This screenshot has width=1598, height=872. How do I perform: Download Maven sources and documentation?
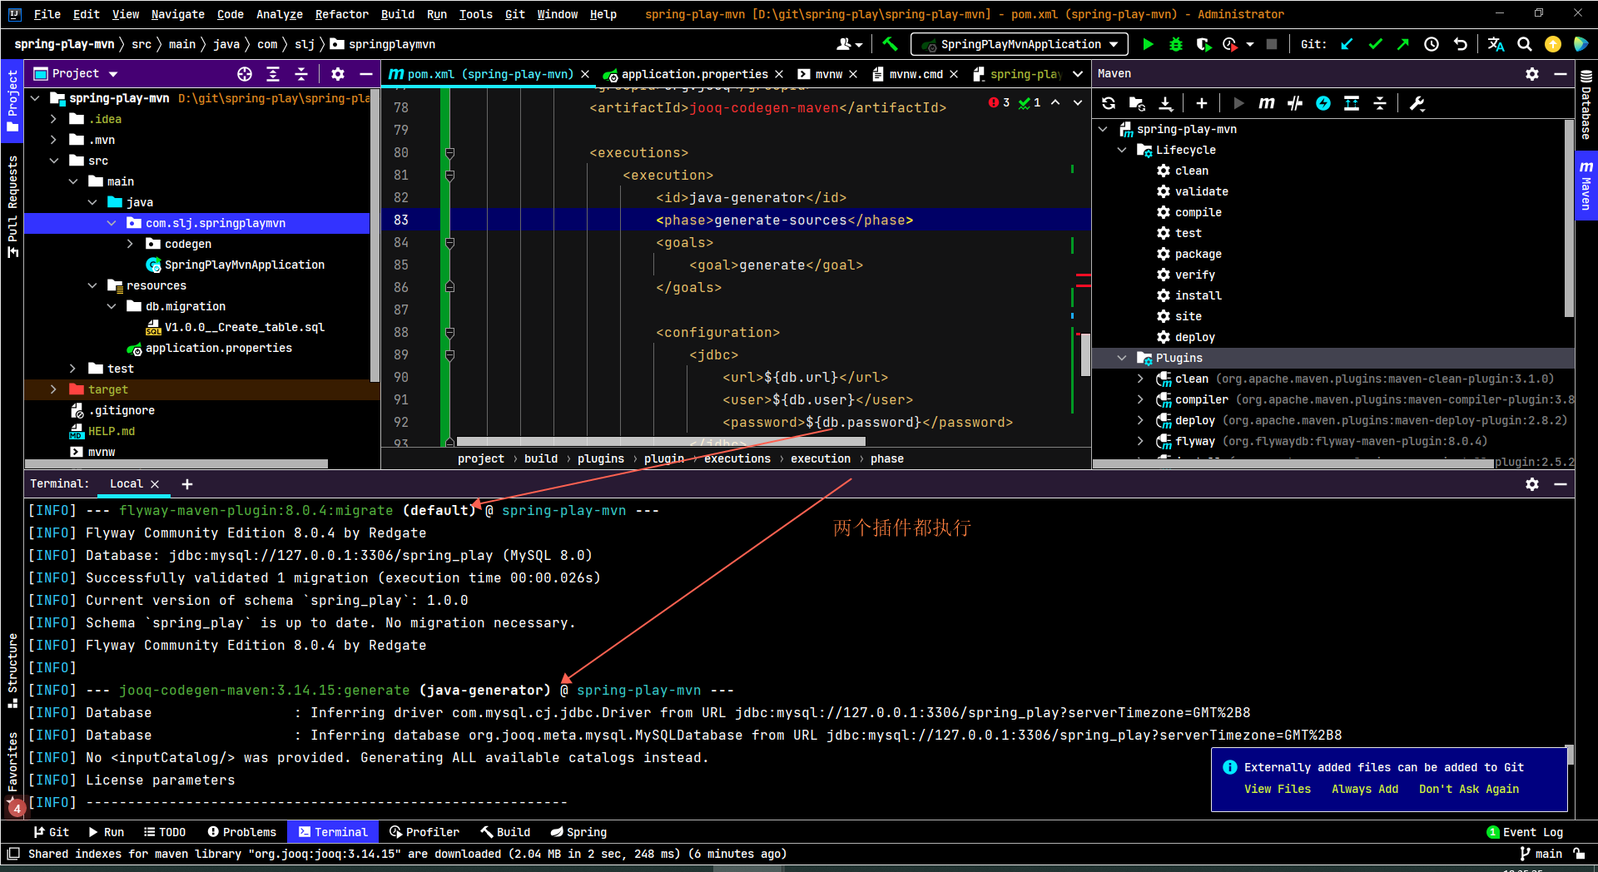coord(1165,103)
